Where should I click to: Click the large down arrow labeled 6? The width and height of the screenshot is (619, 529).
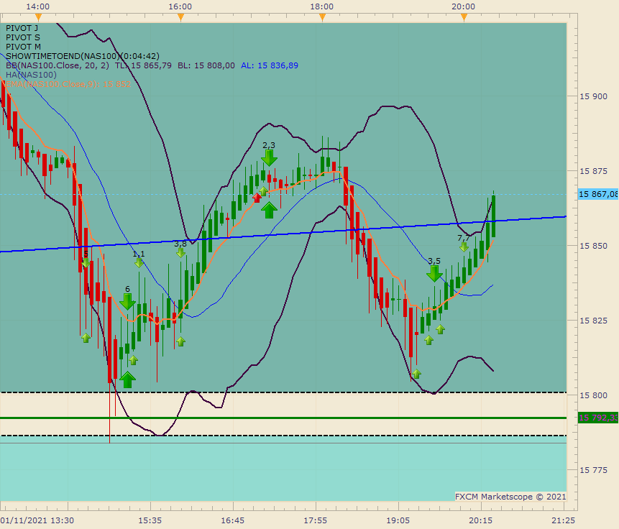coord(127,302)
